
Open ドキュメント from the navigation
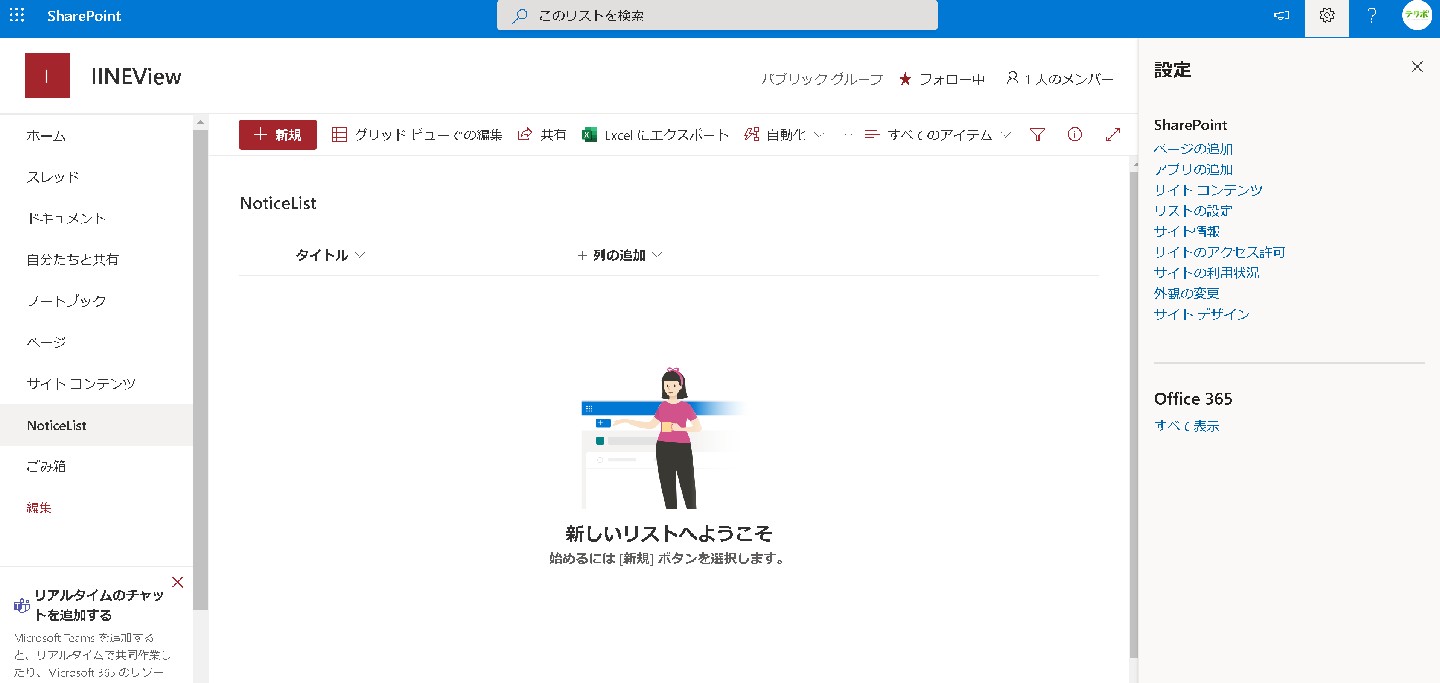[x=67, y=218]
